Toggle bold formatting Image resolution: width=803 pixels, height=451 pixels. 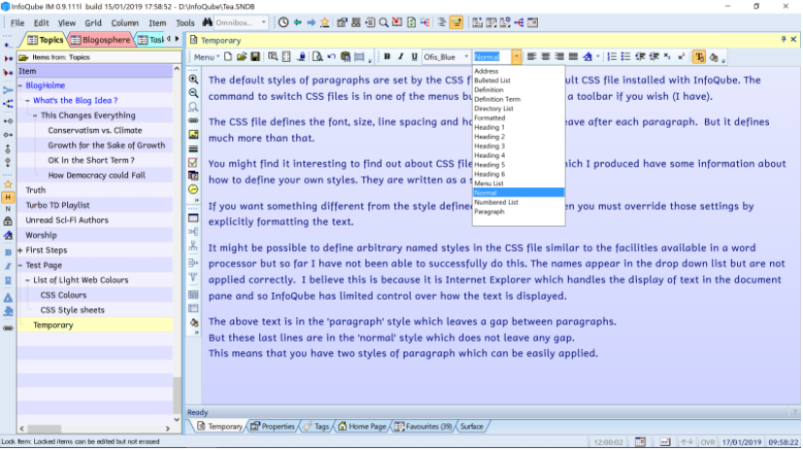tap(387, 57)
